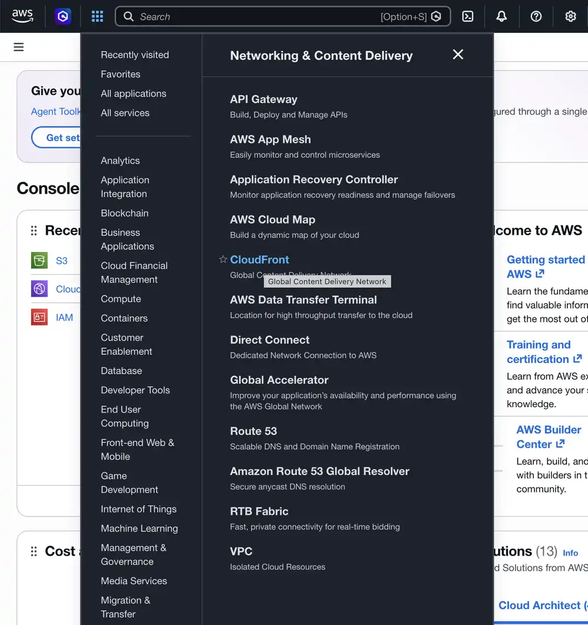Screen dimensions: 588x625
Task: Open the End User Computing category
Action: click(125, 417)
